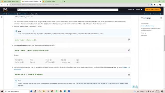
Task: Jump to Clean up section
Action: [144, 33]
